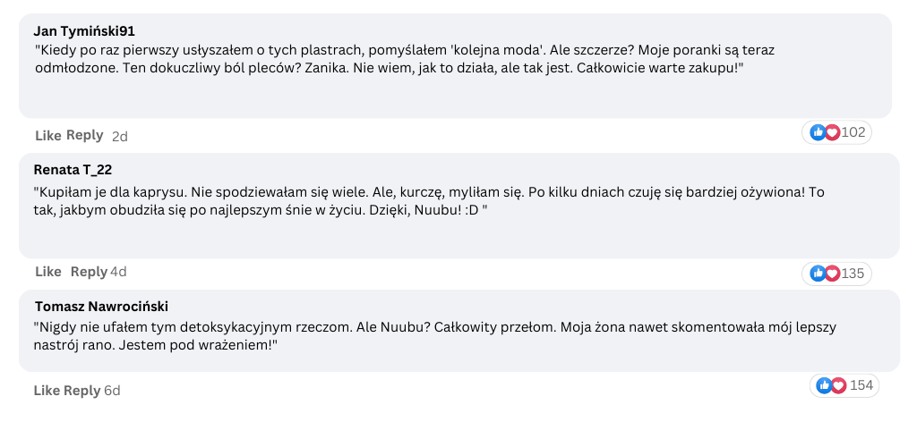Open Jan Tymiński91's profile name
This screenshot has width=917, height=447.
point(84,31)
